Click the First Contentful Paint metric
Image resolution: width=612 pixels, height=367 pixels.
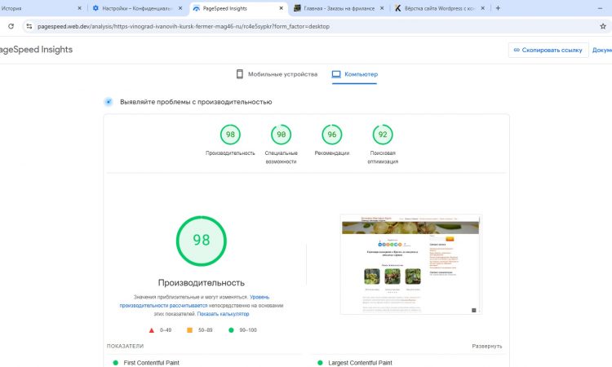[152, 363]
